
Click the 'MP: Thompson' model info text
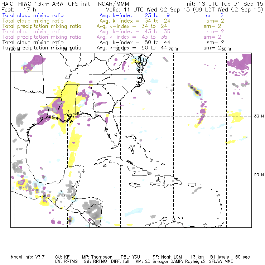coord(97,257)
